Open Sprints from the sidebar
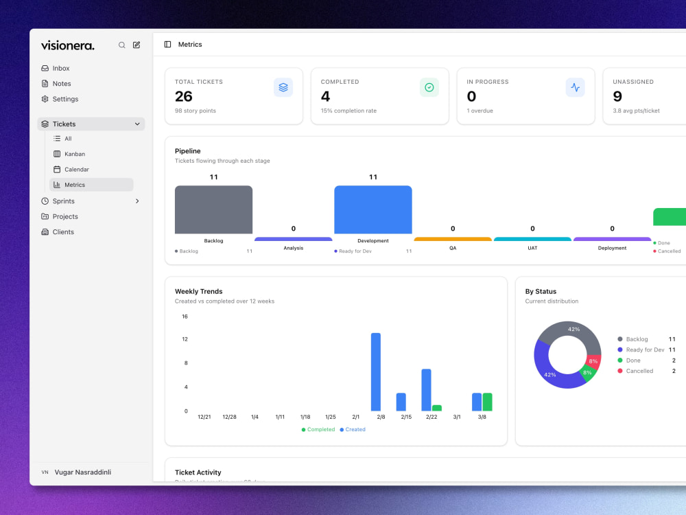The image size is (686, 515). pos(91,201)
